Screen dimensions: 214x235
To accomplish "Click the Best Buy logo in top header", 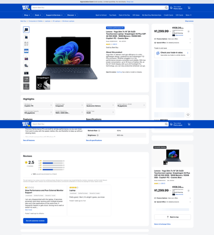I will coord(26,7).
